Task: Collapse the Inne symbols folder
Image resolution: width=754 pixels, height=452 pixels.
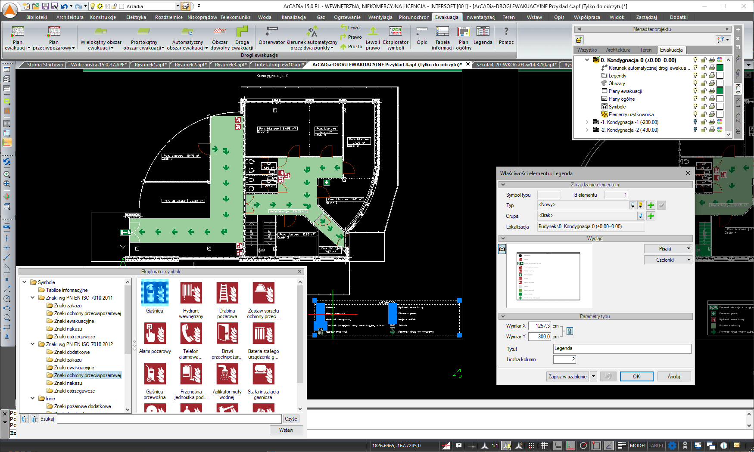Action: point(32,398)
